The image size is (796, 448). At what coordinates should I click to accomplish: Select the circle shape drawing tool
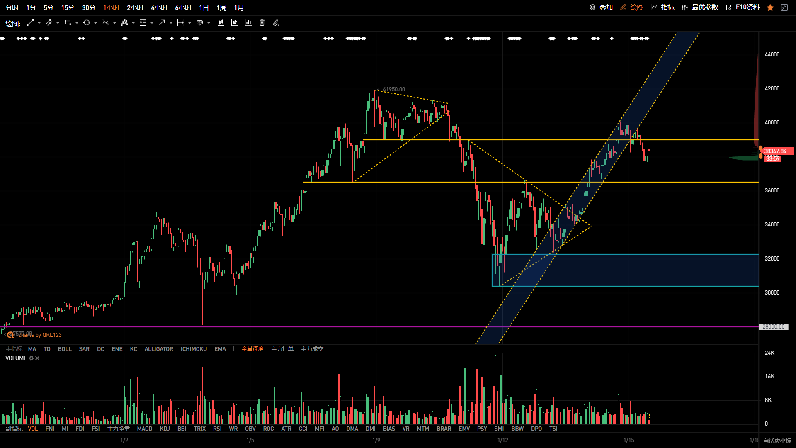coord(86,23)
